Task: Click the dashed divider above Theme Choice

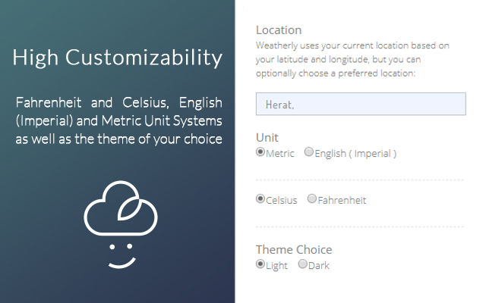Action: click(x=360, y=226)
